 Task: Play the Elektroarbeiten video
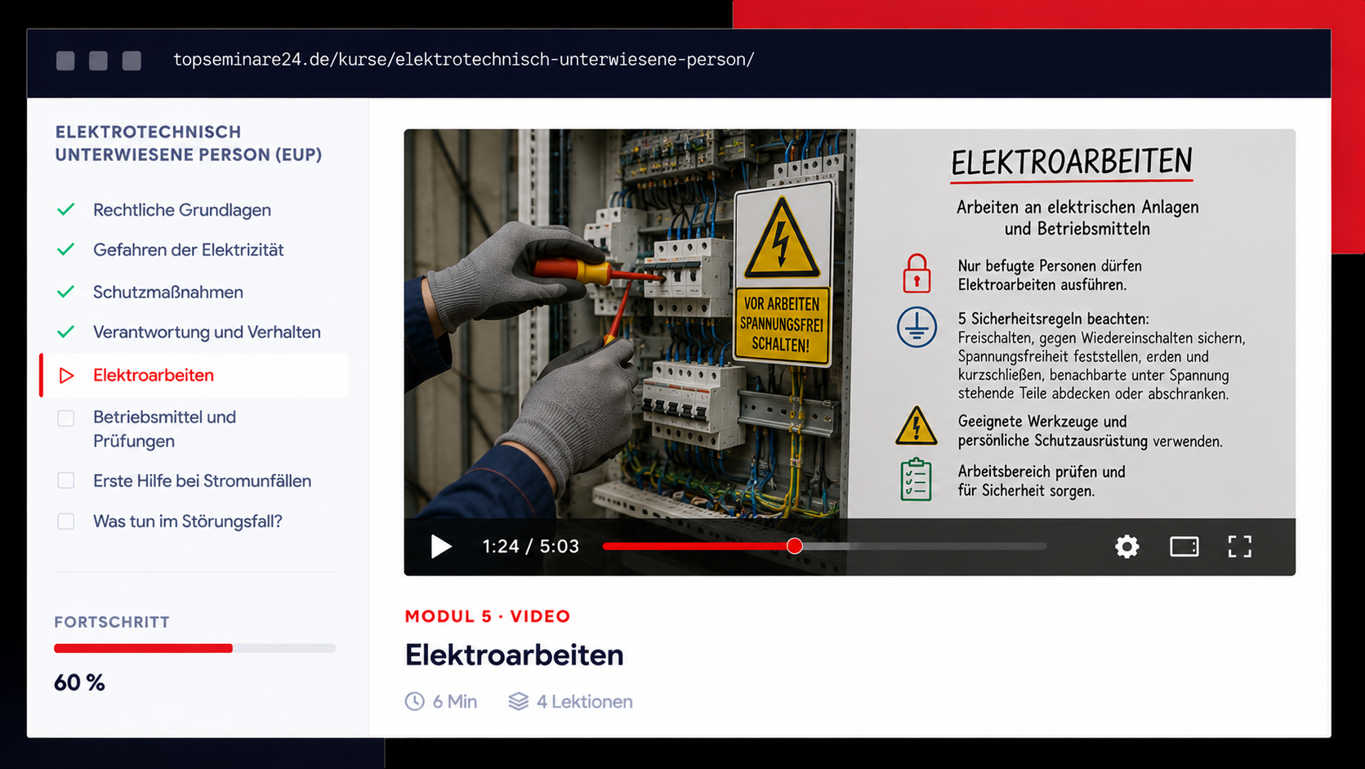pyautogui.click(x=441, y=546)
